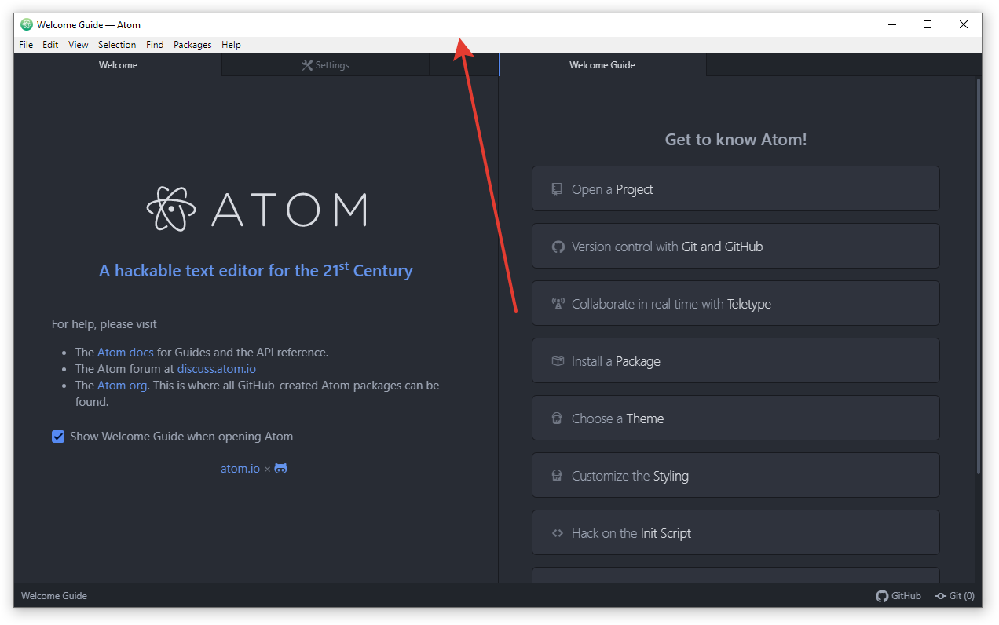Expand the Install a Package card

pyautogui.click(x=736, y=360)
